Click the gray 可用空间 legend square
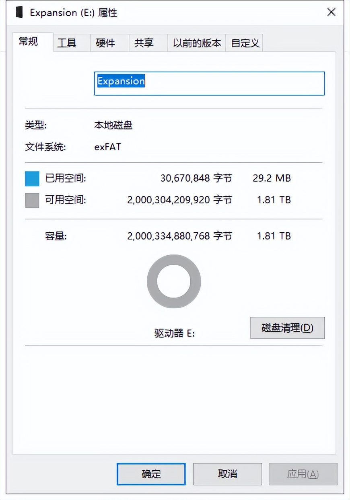The image size is (350, 500). (x=32, y=200)
